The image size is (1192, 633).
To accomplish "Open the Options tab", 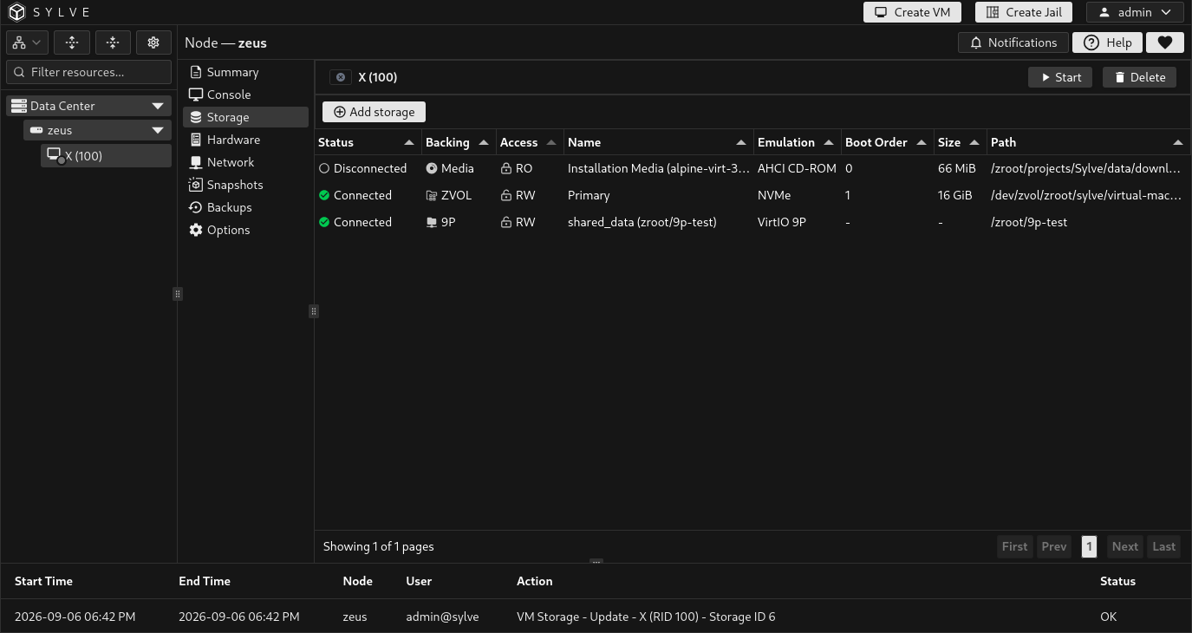I will (x=245, y=230).
